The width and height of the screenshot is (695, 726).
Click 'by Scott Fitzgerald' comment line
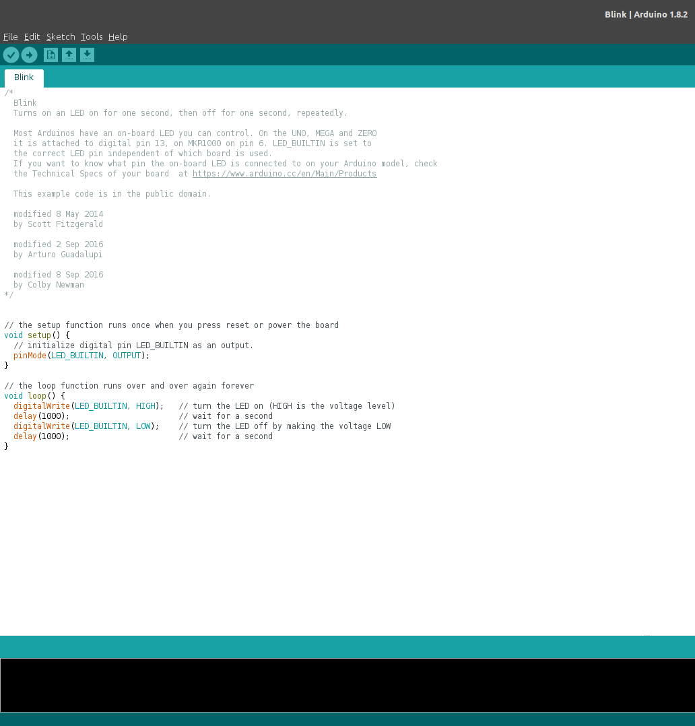tap(59, 224)
